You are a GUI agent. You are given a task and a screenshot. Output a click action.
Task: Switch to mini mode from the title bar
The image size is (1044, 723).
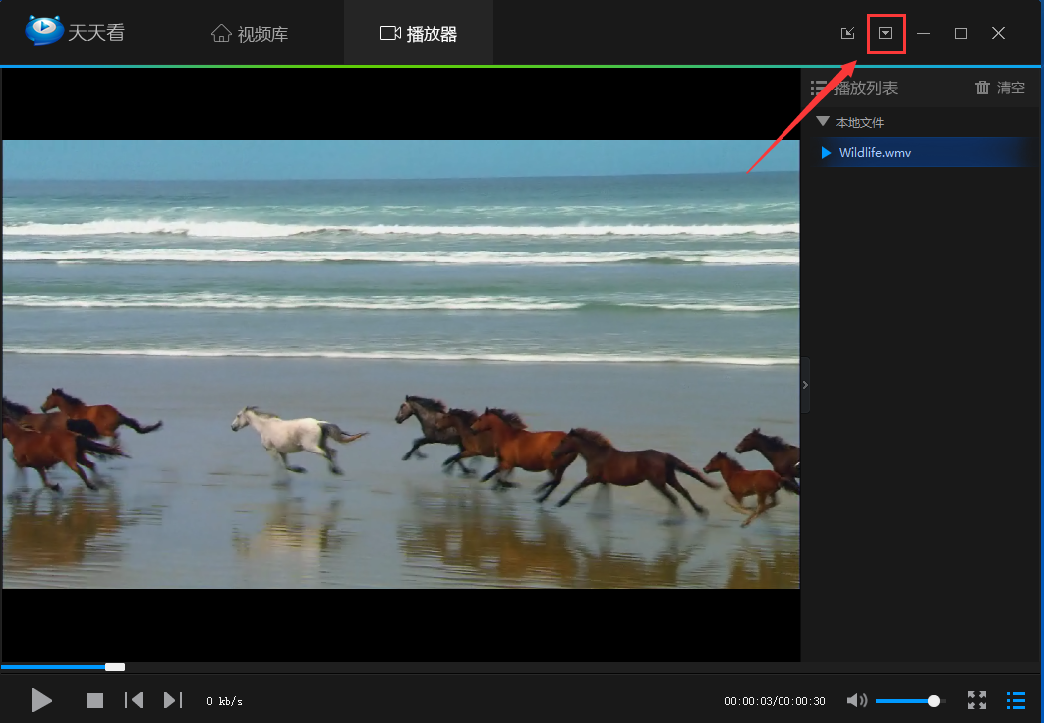click(x=847, y=33)
